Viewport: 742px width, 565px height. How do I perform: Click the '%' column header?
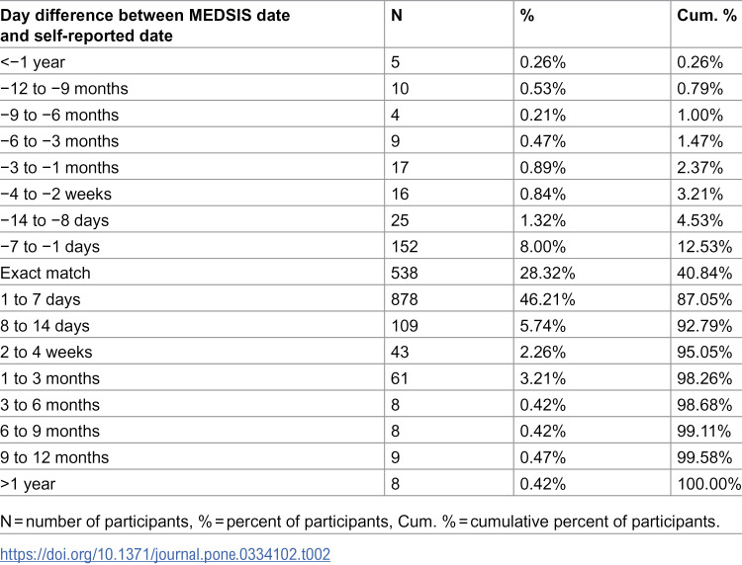pos(527,16)
